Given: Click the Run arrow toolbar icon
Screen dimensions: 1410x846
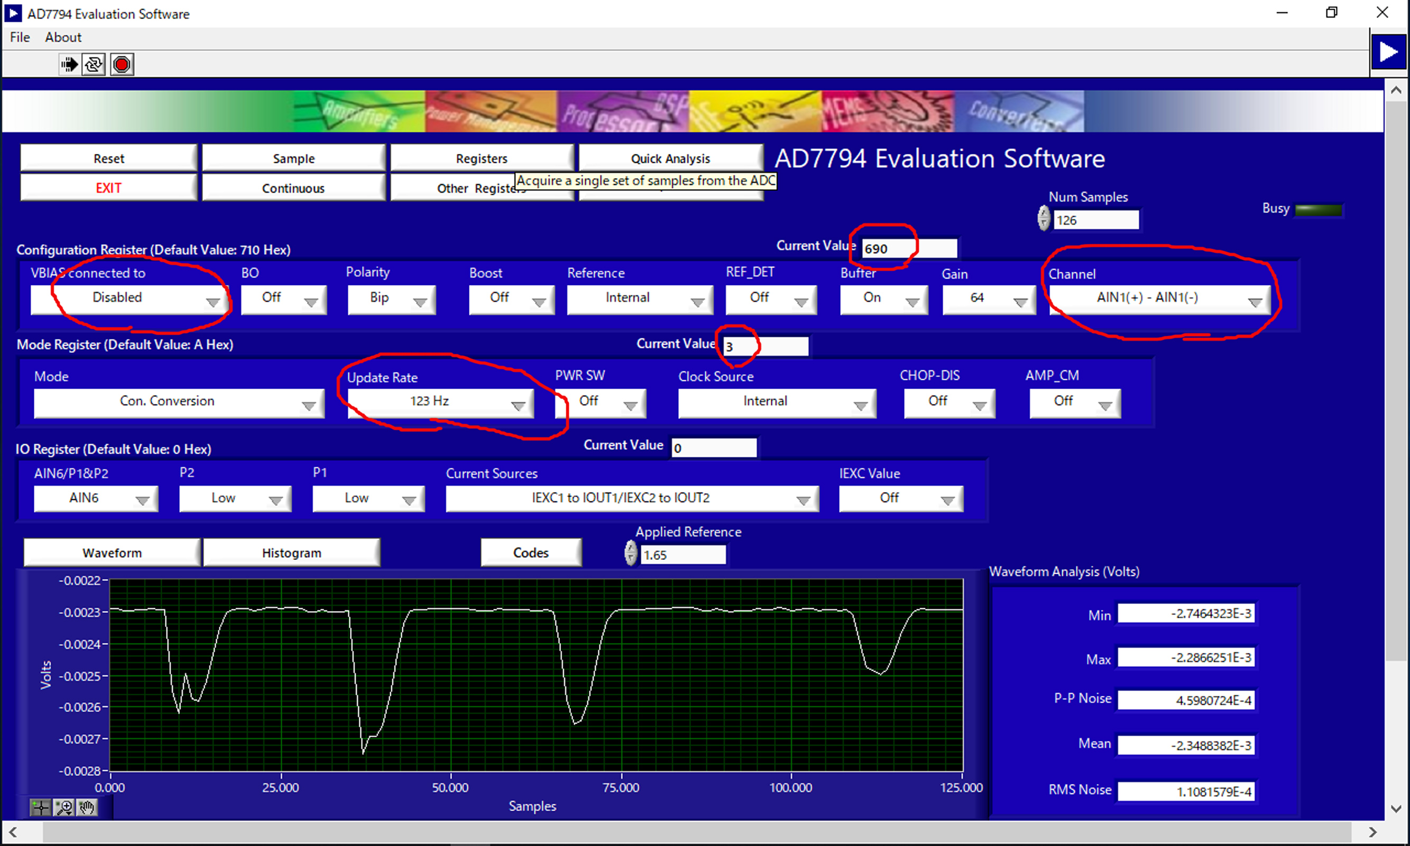Looking at the screenshot, I should pos(69,65).
